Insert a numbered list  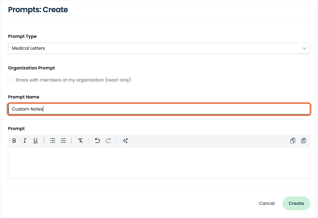pyautogui.click(x=63, y=141)
